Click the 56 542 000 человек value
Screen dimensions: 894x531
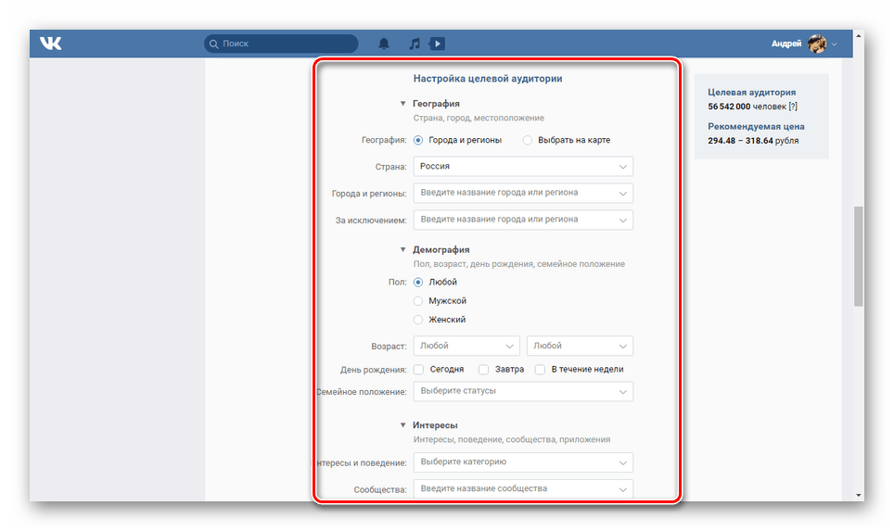pos(747,107)
